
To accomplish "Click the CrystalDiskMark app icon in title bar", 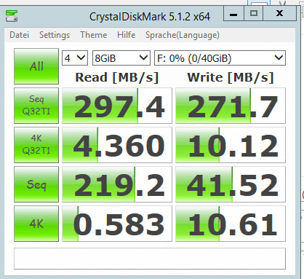I will (12, 16).
